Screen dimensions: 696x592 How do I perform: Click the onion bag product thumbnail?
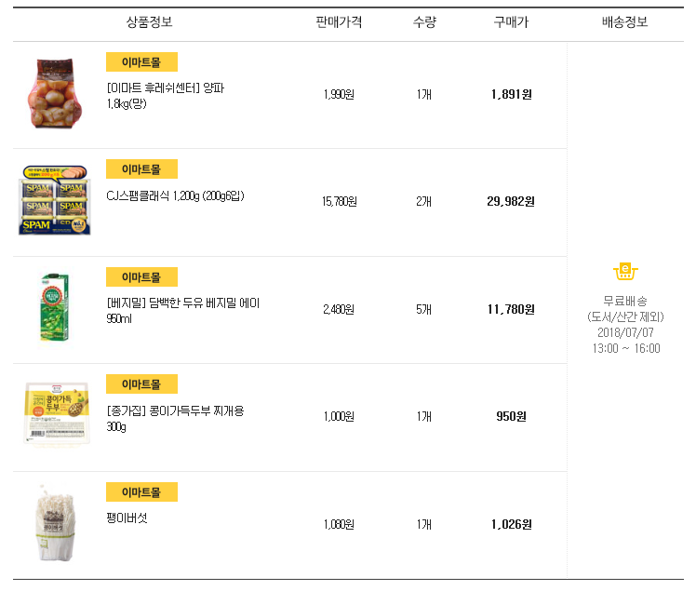pos(54,94)
